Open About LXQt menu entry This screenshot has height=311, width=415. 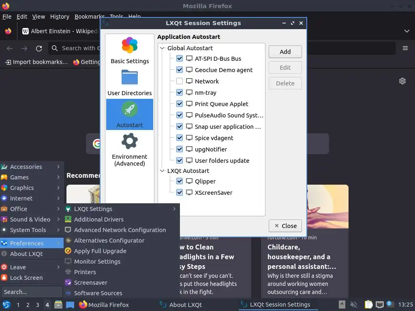(x=32, y=254)
